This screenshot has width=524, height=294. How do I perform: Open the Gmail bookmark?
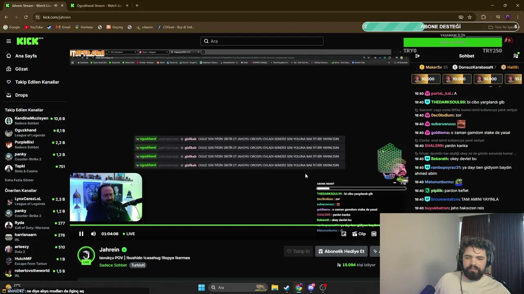(x=63, y=27)
